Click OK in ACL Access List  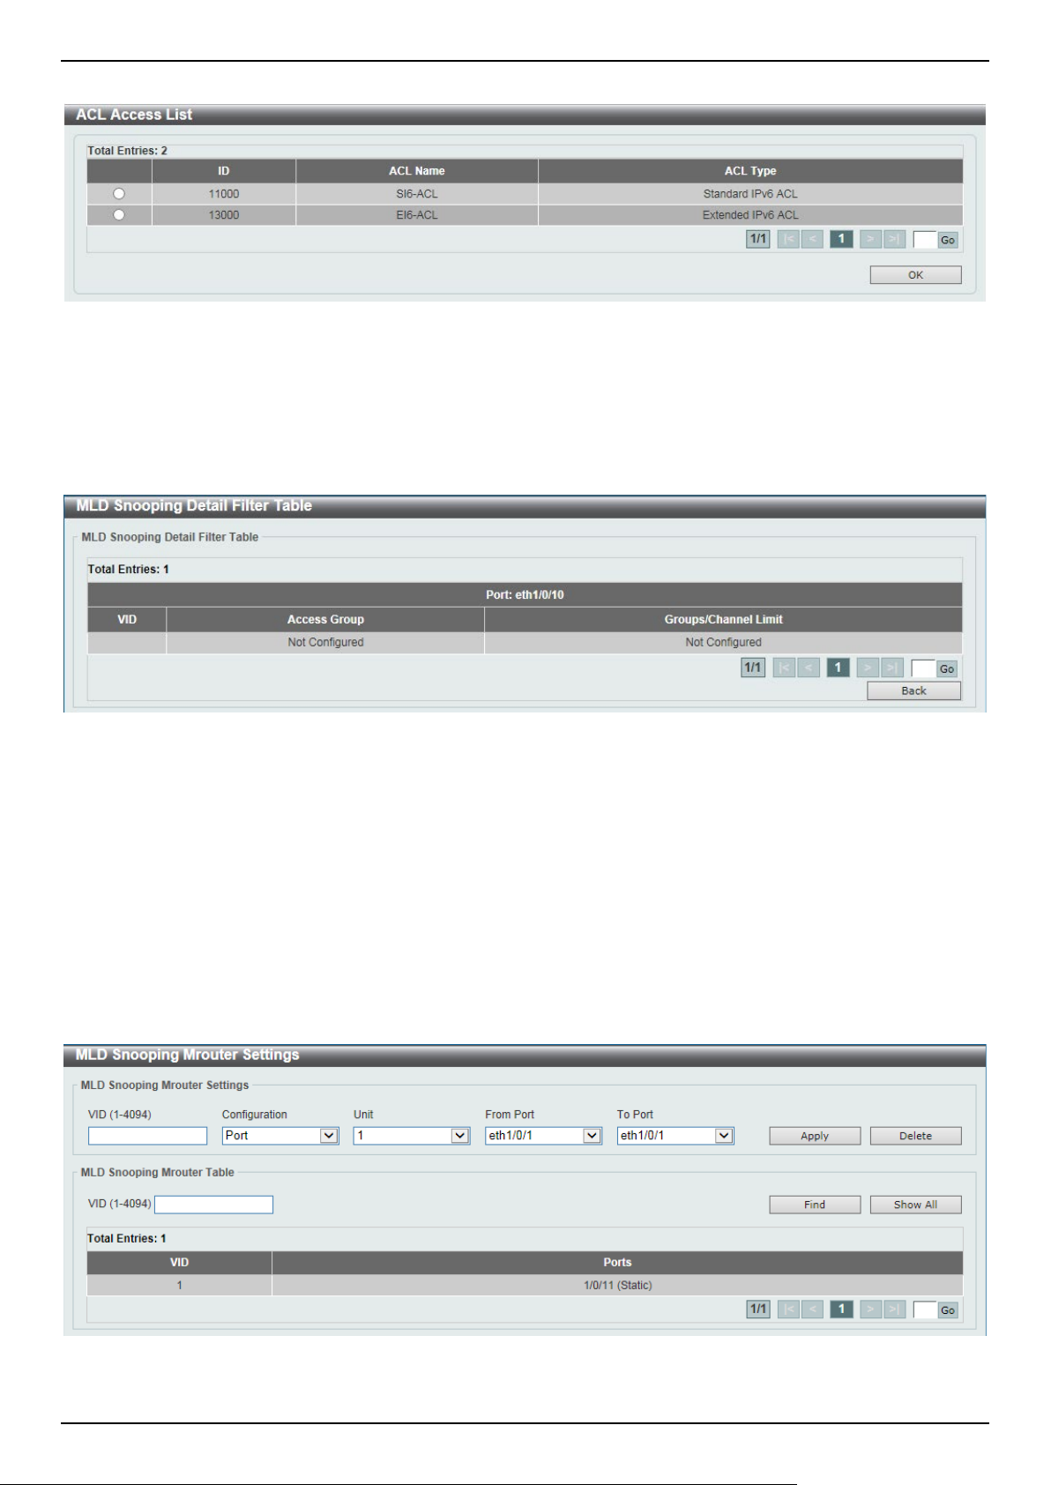(x=915, y=275)
